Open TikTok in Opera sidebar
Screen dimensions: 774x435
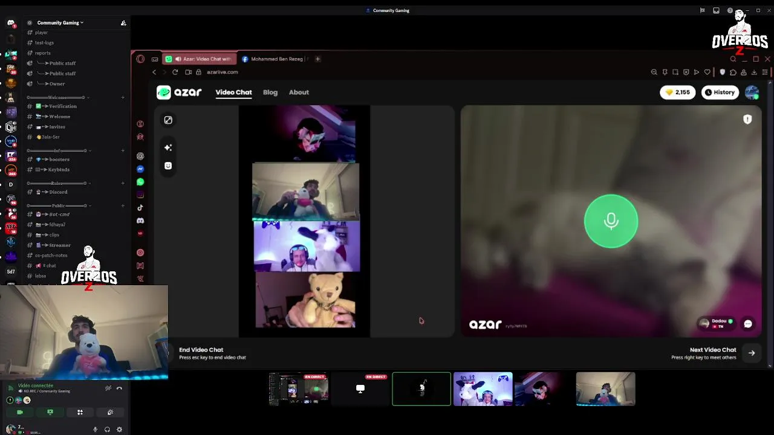140,208
